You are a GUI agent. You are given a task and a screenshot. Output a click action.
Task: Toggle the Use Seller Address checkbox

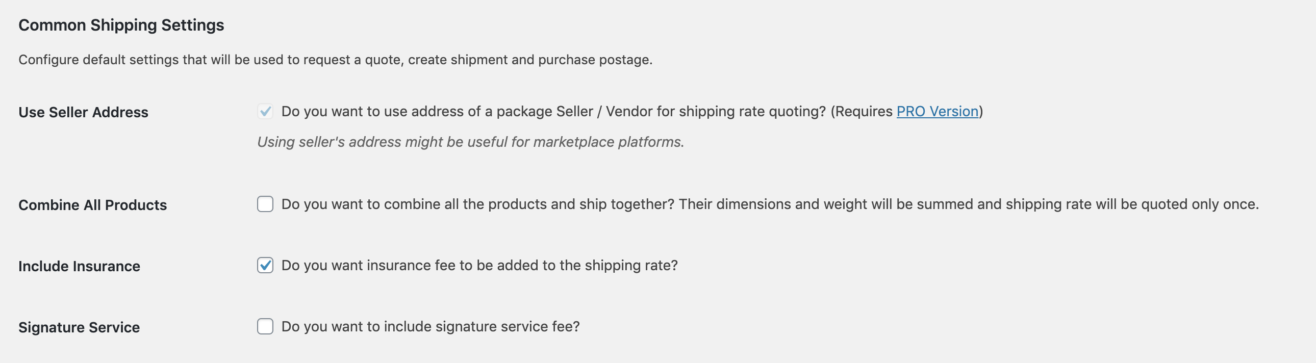point(265,111)
